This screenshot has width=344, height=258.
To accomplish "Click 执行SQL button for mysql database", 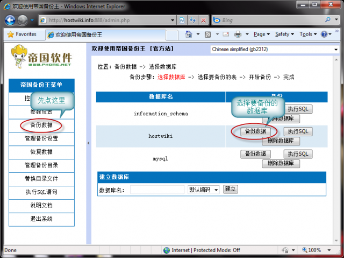I will tap(297, 154).
